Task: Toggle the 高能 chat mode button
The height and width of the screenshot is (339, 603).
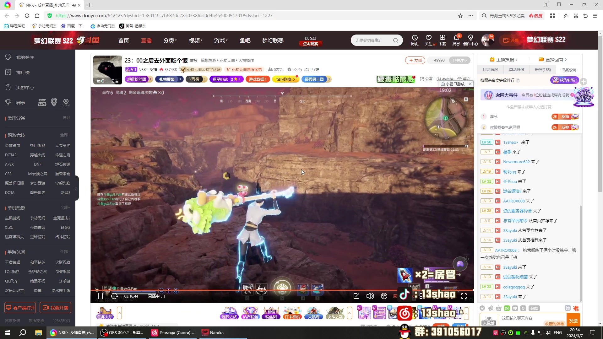Action: pyautogui.click(x=534, y=308)
